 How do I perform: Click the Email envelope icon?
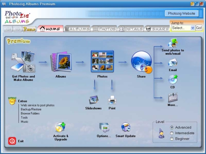coord(173,63)
